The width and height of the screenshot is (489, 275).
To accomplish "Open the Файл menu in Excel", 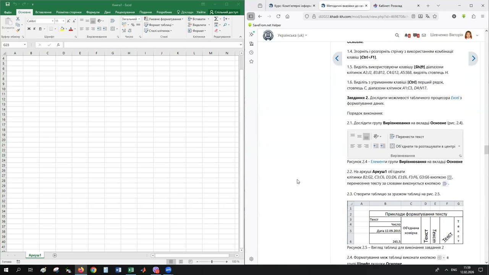I will (8, 12).
